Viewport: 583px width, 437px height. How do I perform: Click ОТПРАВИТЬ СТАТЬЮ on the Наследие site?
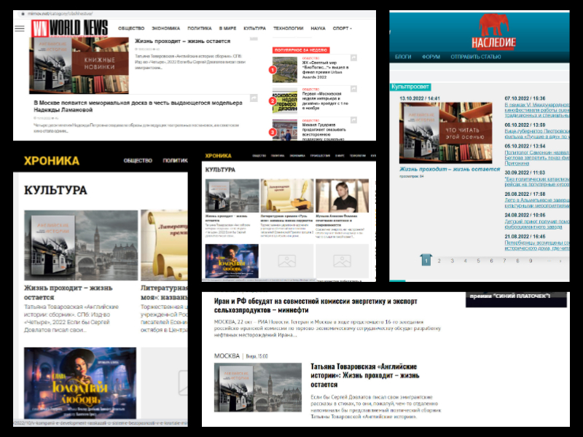pos(476,57)
